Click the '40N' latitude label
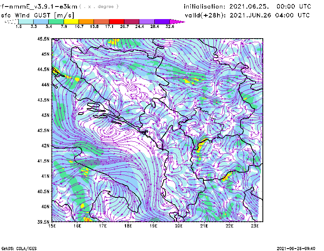 (45, 207)
